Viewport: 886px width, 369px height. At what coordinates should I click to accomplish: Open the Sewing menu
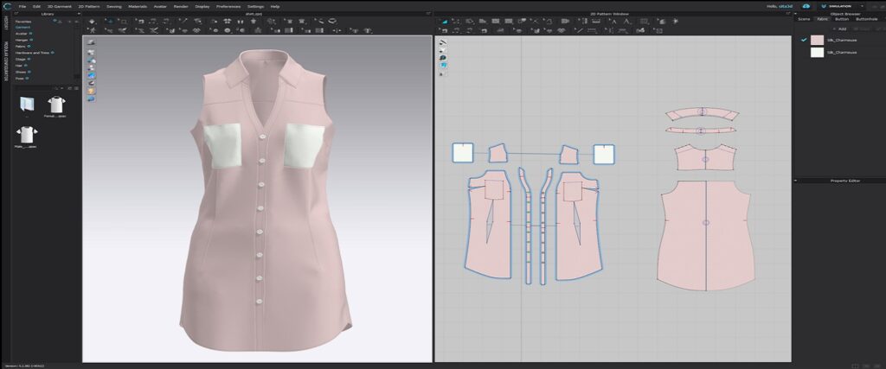[113, 6]
